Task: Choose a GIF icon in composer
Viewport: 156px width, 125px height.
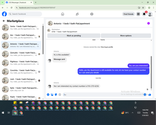Action: point(60,95)
